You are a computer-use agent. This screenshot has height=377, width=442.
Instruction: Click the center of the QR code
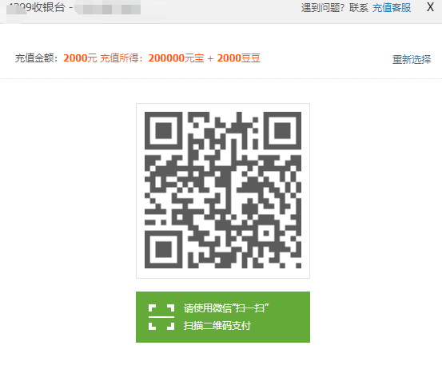(223, 190)
